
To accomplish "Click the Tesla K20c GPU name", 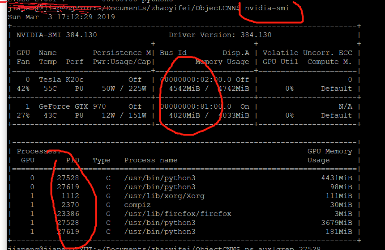I will (x=61, y=80).
